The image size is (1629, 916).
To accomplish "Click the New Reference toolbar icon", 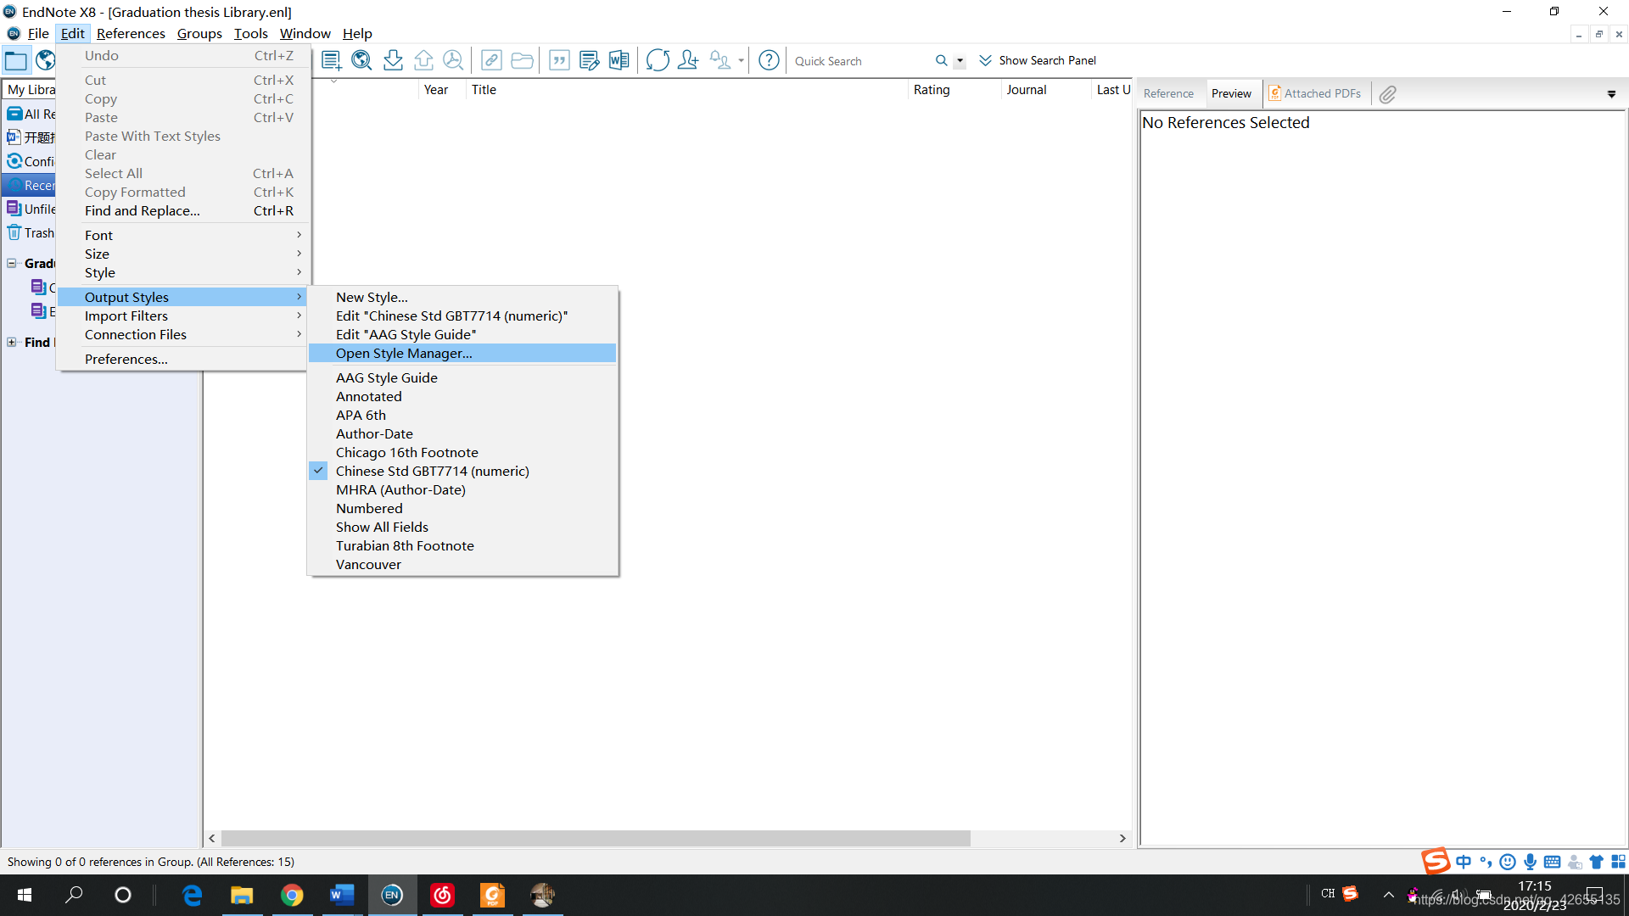I will (x=331, y=60).
